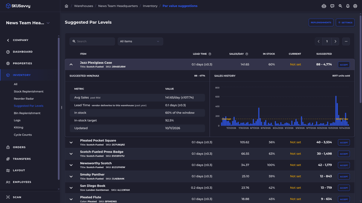Click the SKUSavvy logo
Screen dimensions: 362x203
(x=18, y=6)
